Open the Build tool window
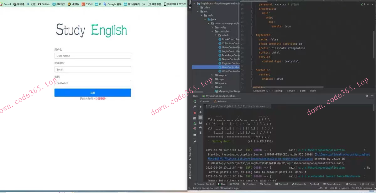Image resolution: width=376 pixels, height=193 pixels. (314, 184)
